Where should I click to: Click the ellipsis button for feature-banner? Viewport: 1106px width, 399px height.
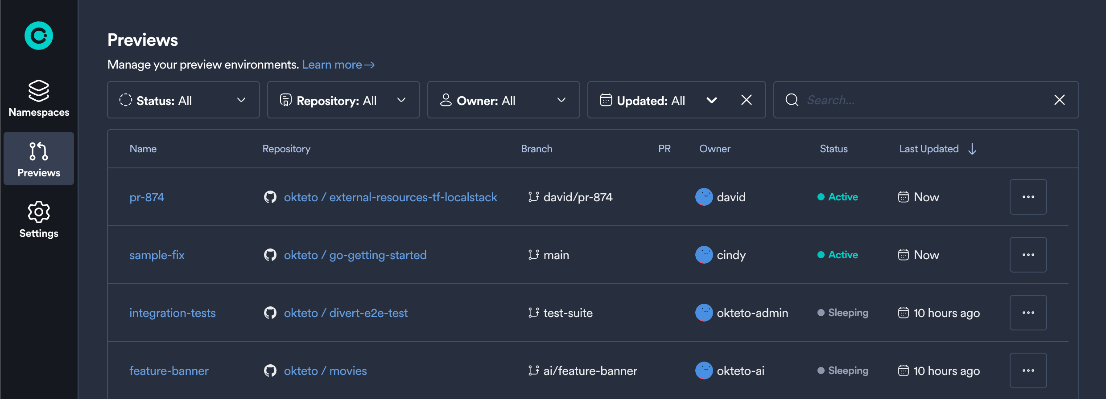click(1028, 370)
